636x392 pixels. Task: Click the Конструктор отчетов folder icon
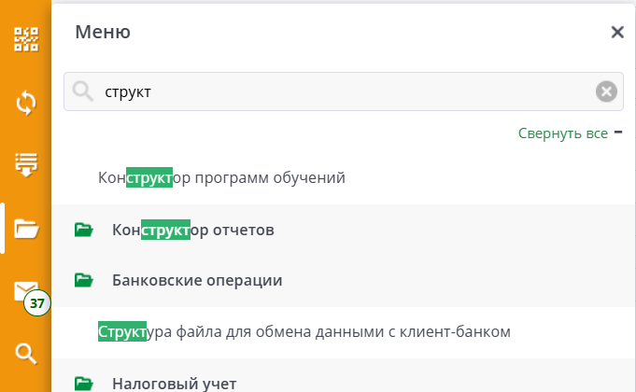(84, 230)
